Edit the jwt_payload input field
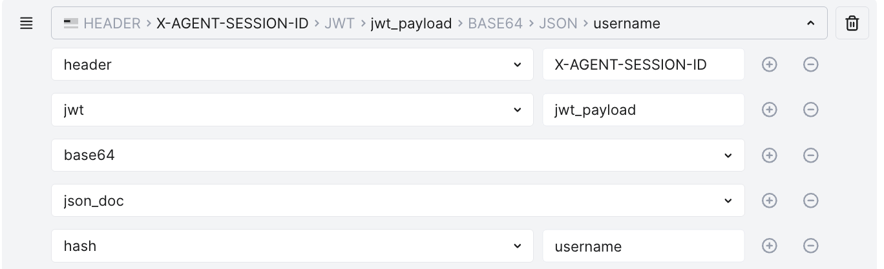This screenshot has height=269, width=884. (x=643, y=110)
